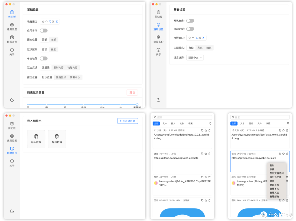Click the 清空 clear history button

tap(132, 92)
